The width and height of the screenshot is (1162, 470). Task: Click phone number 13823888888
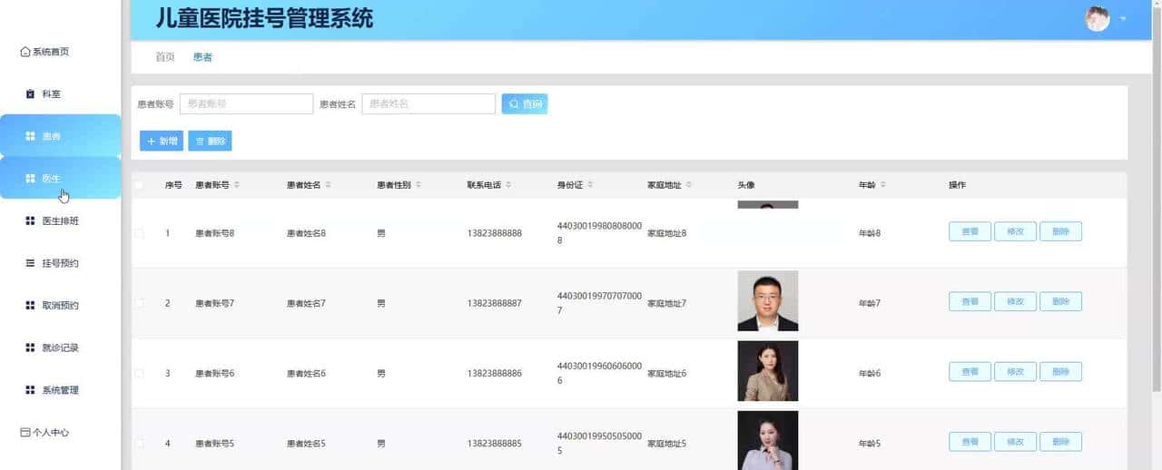click(495, 233)
